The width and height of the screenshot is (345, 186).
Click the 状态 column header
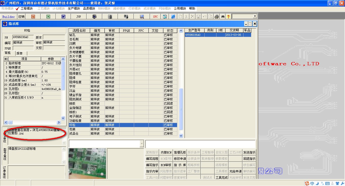point(170,30)
